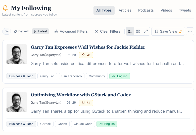
Task: Click Clear Filters
Action: coord(108,31)
